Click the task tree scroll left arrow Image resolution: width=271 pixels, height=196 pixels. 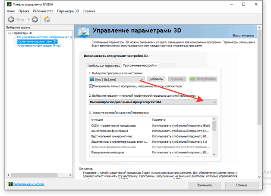click(9, 175)
